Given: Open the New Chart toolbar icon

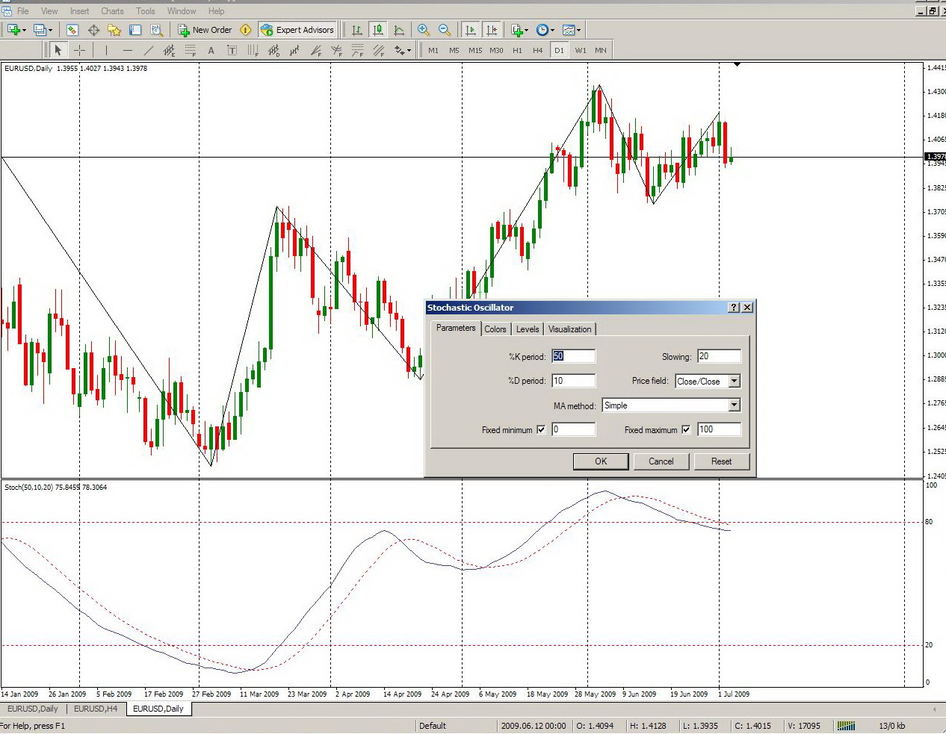Looking at the screenshot, I should click(13, 30).
